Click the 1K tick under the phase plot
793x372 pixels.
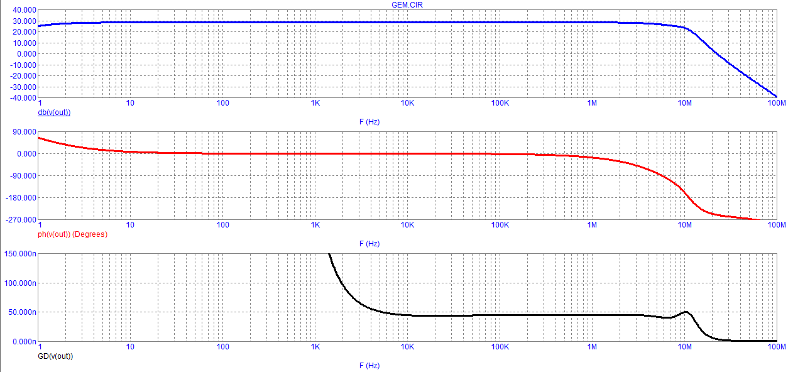click(315, 225)
